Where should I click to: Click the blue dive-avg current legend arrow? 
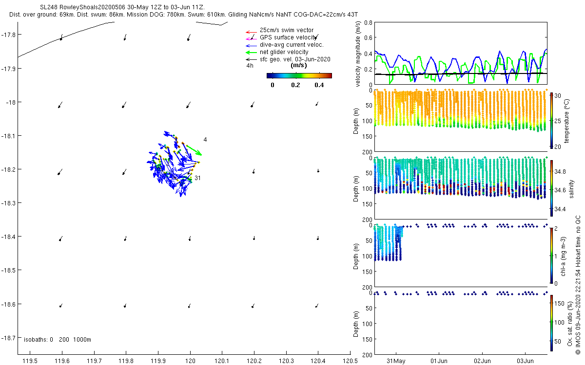(x=251, y=45)
